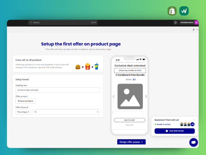206x155 pixels.
Task: Click '3 Cardboard Pots Bundle' title
Action: click(130, 75)
